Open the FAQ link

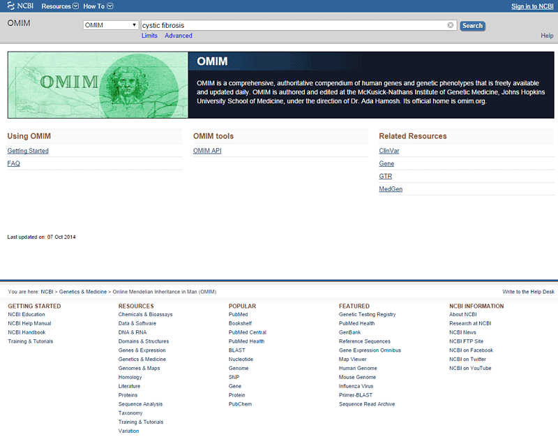[13, 163]
